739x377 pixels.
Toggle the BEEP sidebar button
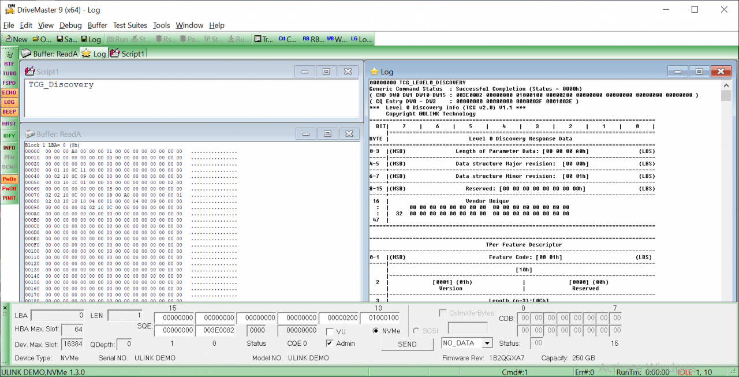pos(9,111)
